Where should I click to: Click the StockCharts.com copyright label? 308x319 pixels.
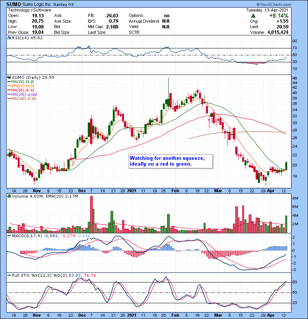pyautogui.click(x=274, y=4)
